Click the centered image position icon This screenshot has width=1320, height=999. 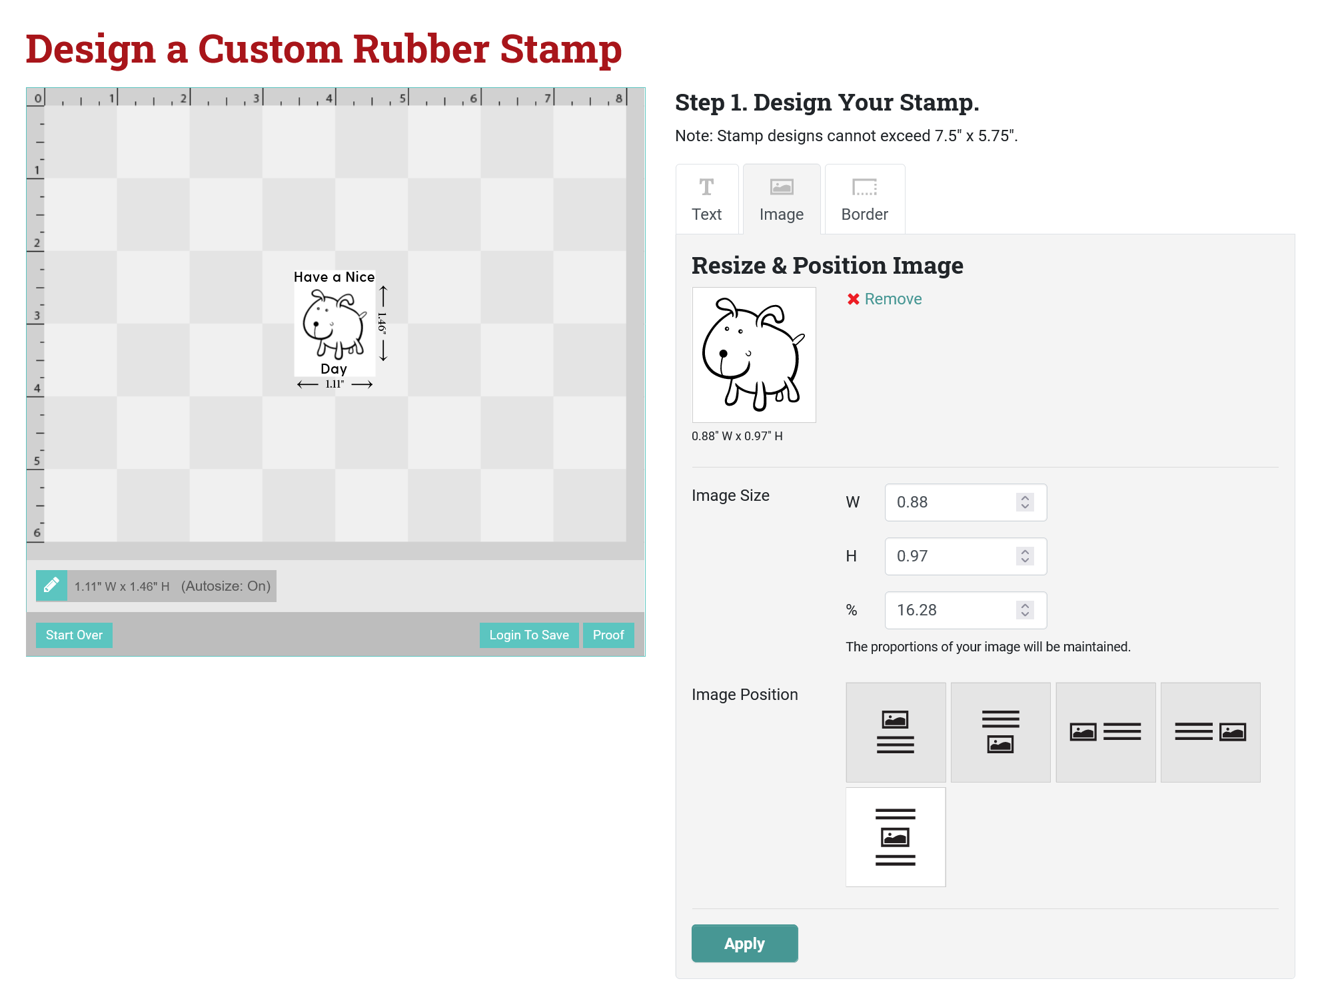[896, 836]
